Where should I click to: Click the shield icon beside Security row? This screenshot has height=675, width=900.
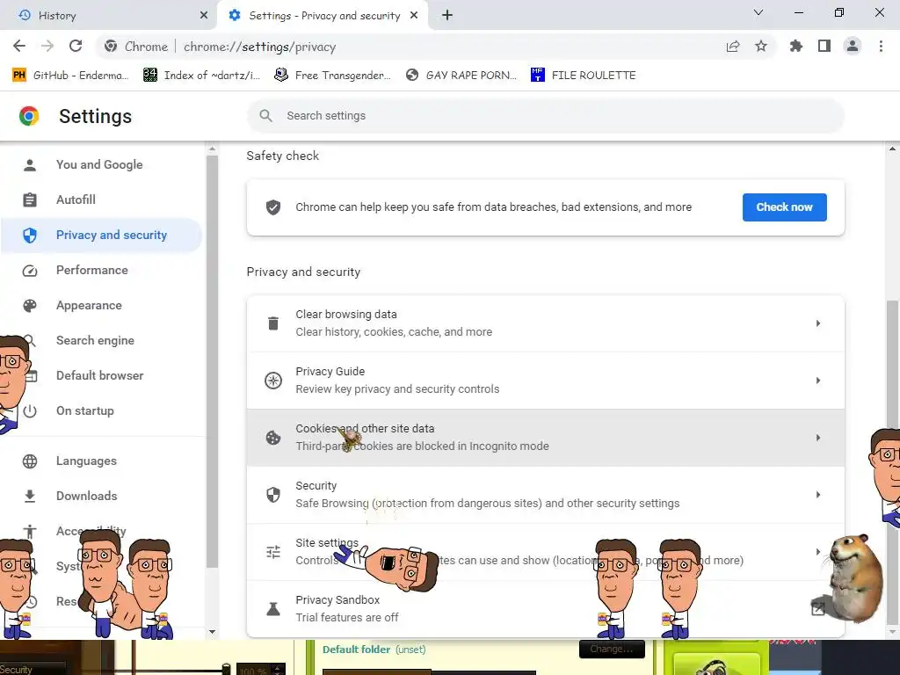(x=273, y=495)
